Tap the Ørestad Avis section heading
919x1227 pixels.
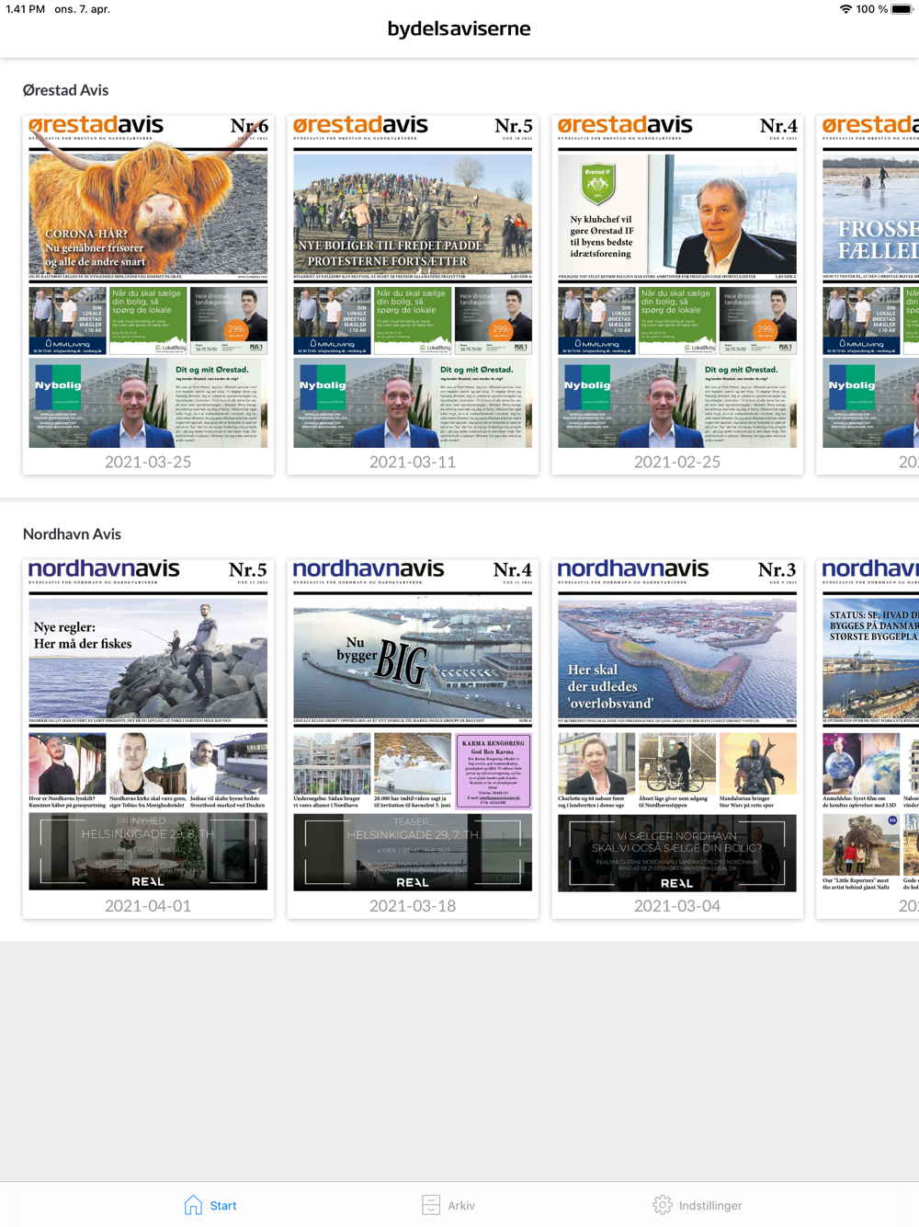click(65, 90)
